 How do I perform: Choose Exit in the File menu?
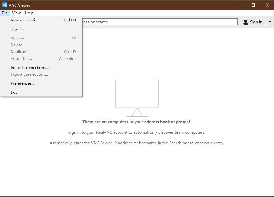[x=42, y=92]
